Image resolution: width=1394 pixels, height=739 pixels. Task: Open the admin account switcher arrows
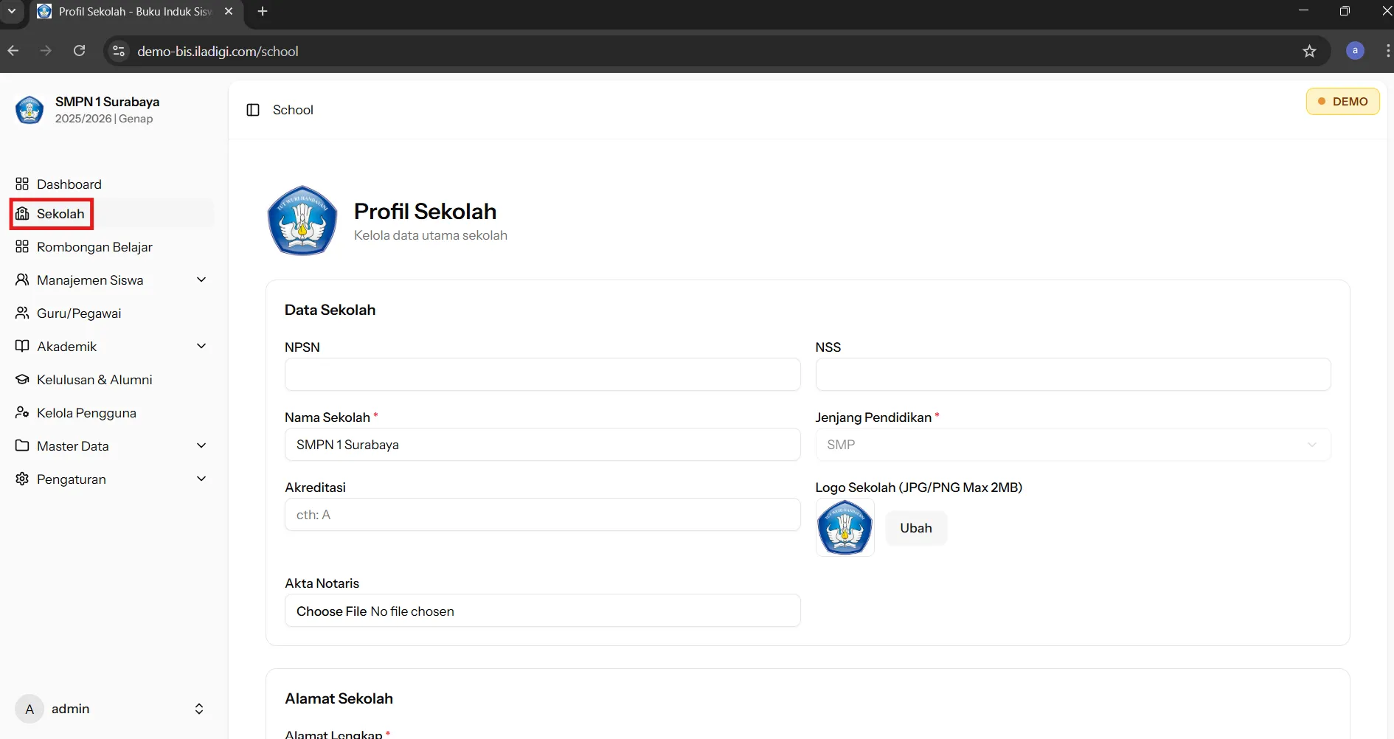tap(199, 709)
